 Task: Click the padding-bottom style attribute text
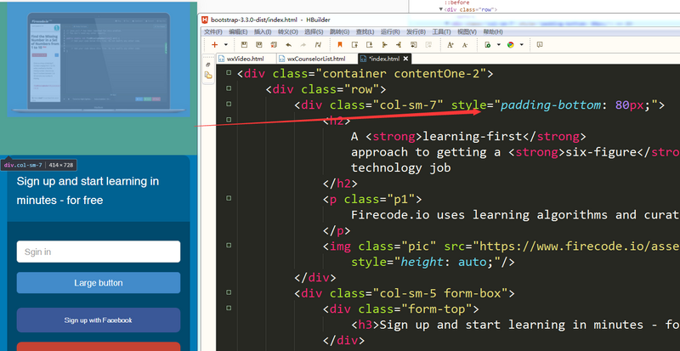tap(552, 105)
